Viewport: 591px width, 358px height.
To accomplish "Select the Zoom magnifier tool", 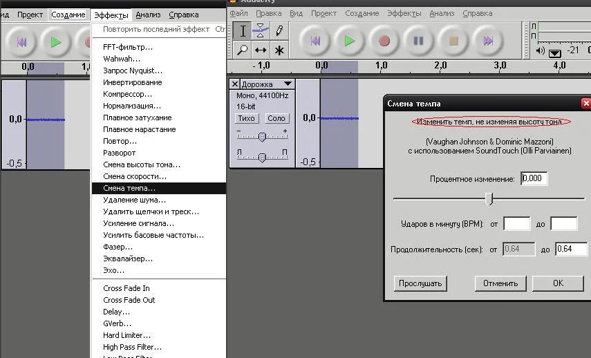I will [243, 50].
